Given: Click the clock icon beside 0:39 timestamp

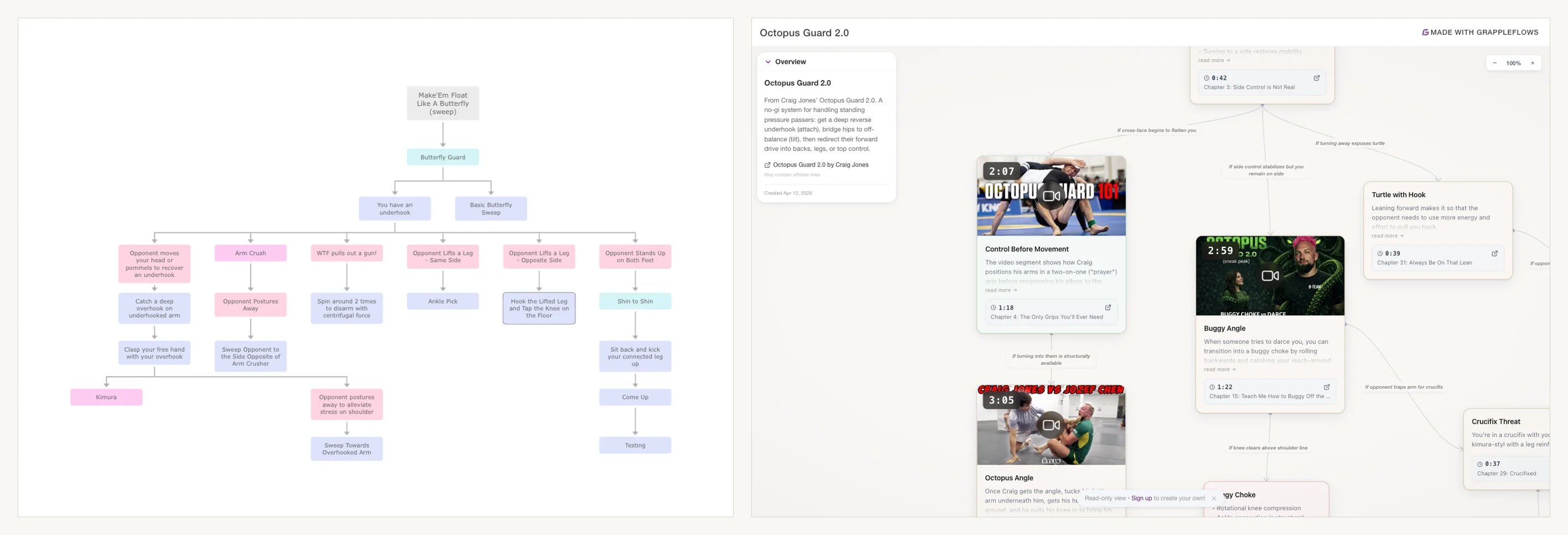Looking at the screenshot, I should 1380,253.
